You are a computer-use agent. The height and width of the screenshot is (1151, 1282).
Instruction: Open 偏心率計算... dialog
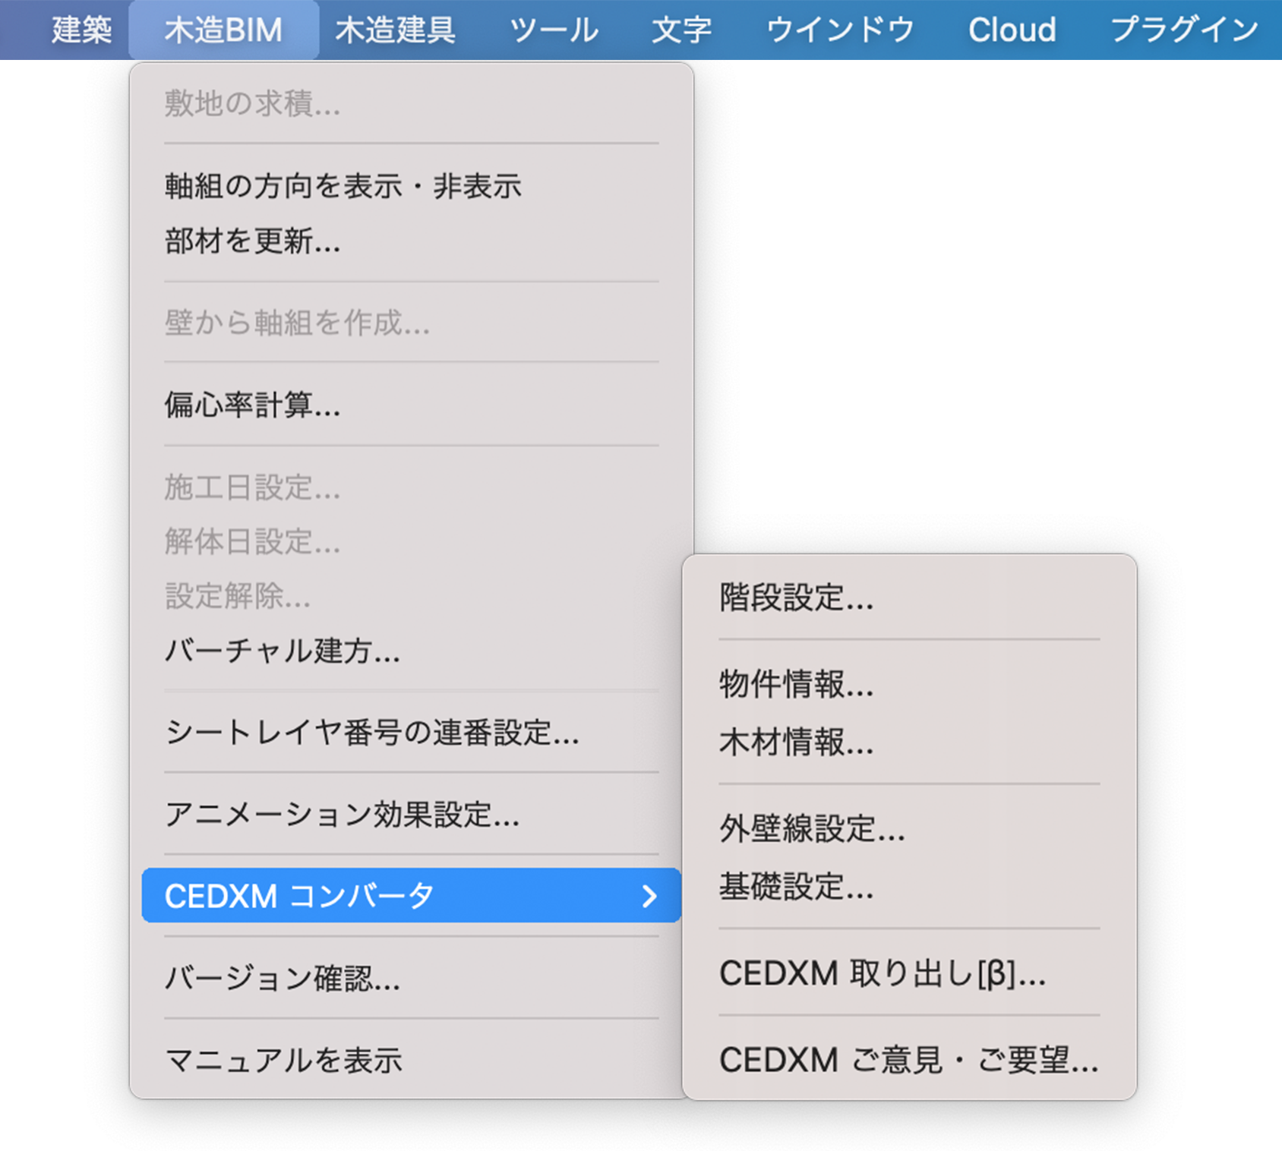coord(411,405)
